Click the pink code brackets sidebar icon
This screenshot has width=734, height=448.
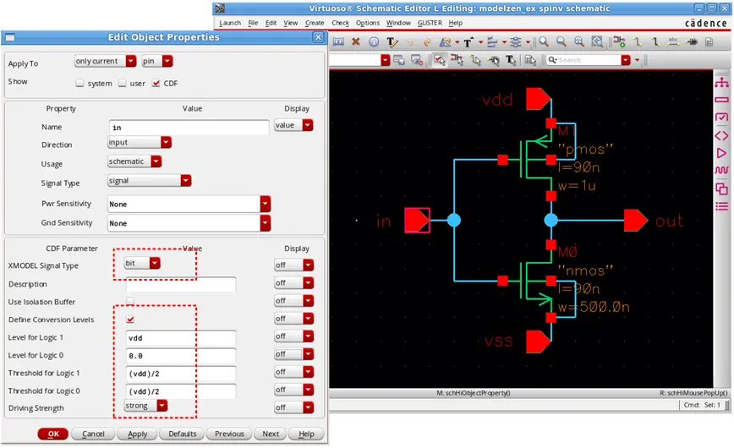721,136
